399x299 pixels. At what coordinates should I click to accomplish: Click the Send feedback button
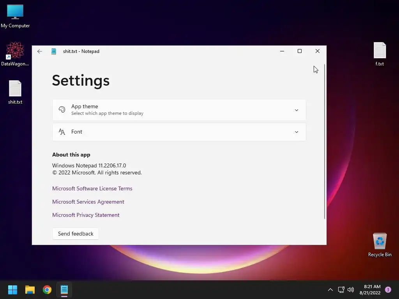point(76,234)
